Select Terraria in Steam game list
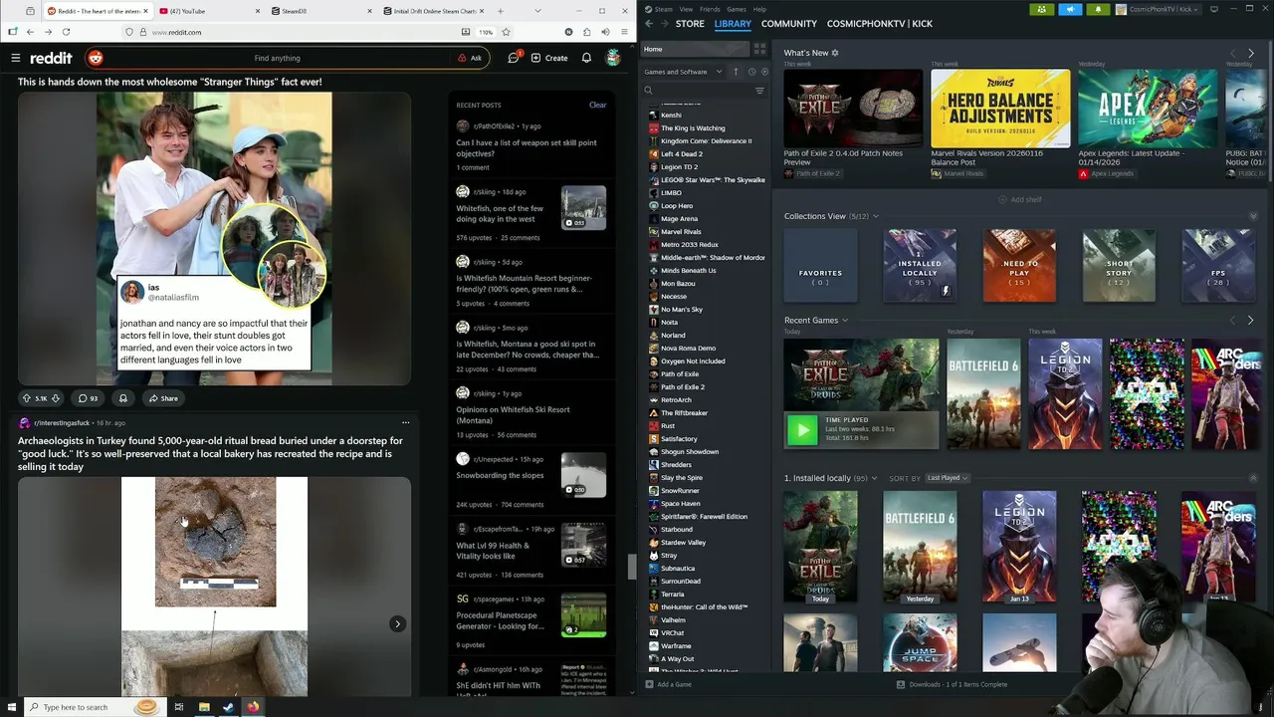The image size is (1274, 717). point(673,595)
